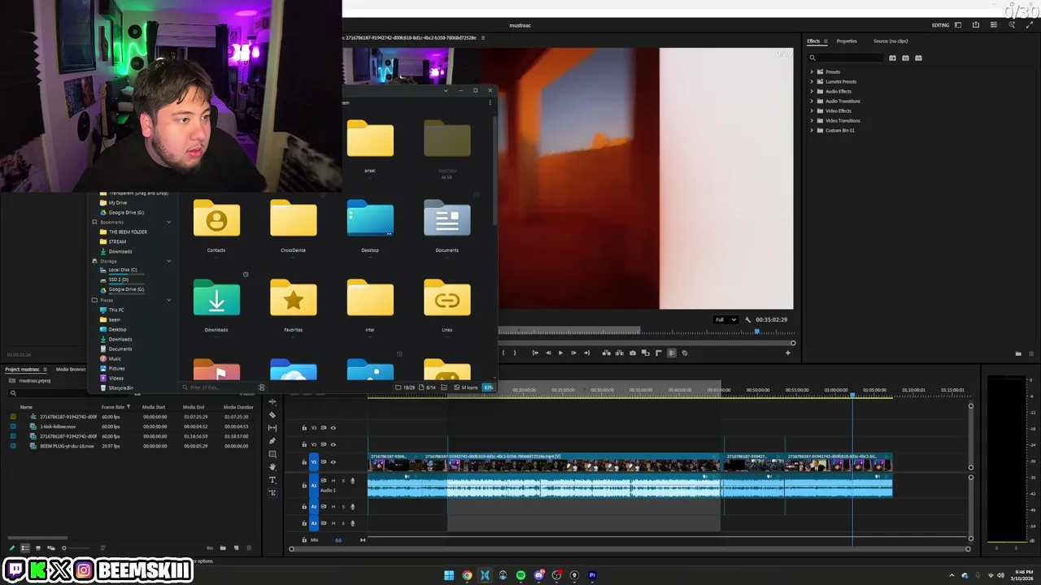Open the EDITING workspace label
The width and height of the screenshot is (1041, 585).
940,25
